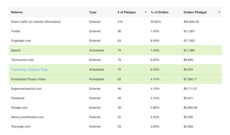Select the Facebook referrer row

tap(18, 98)
